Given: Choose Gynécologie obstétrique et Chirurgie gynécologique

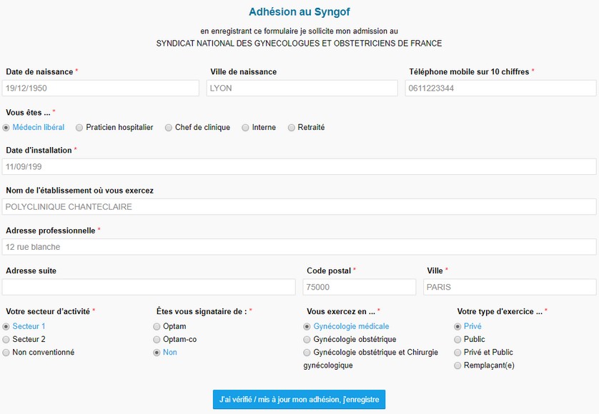Looking at the screenshot, I should click(x=307, y=353).
